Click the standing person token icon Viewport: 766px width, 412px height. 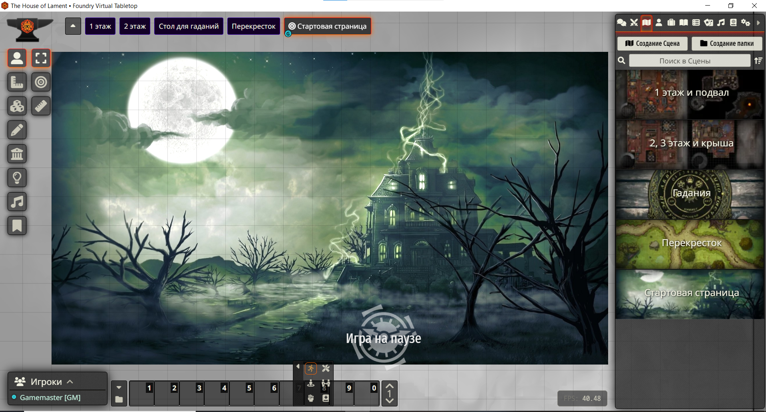click(x=311, y=383)
